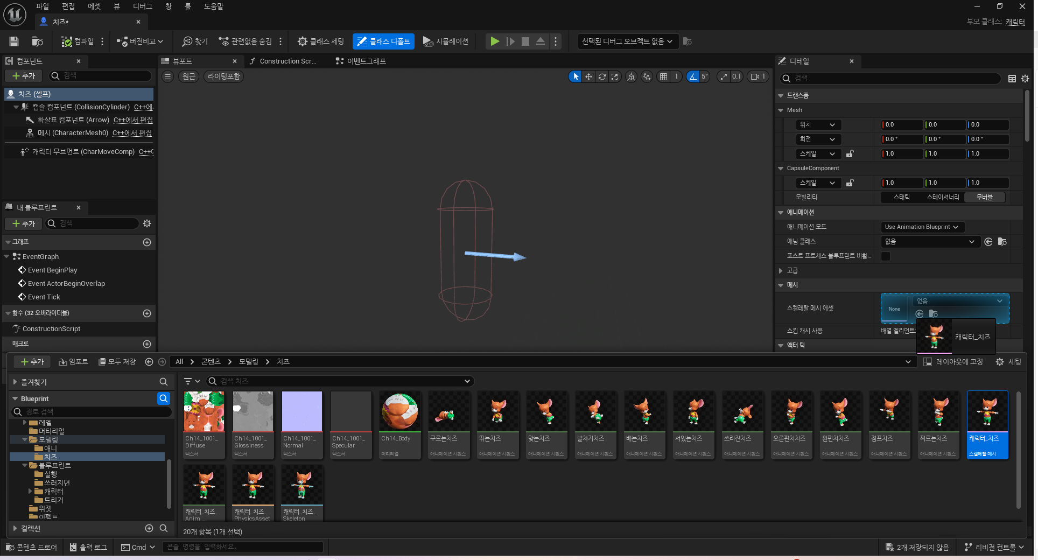This screenshot has height=560, width=1038.
Task: Select the viewport scale tool
Action: [614, 76]
